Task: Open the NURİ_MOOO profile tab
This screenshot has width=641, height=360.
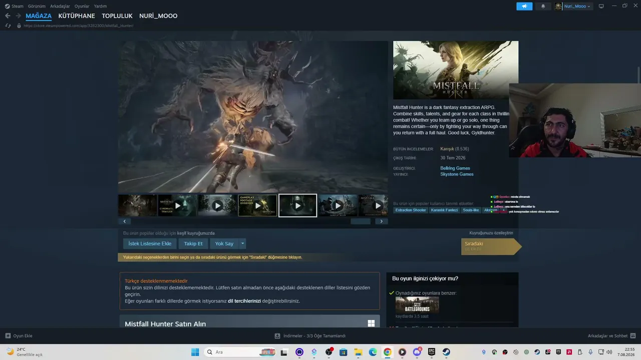Action: coord(158,16)
